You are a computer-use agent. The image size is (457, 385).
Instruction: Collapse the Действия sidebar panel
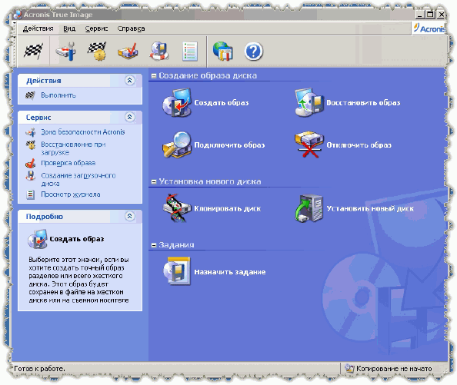click(x=130, y=81)
